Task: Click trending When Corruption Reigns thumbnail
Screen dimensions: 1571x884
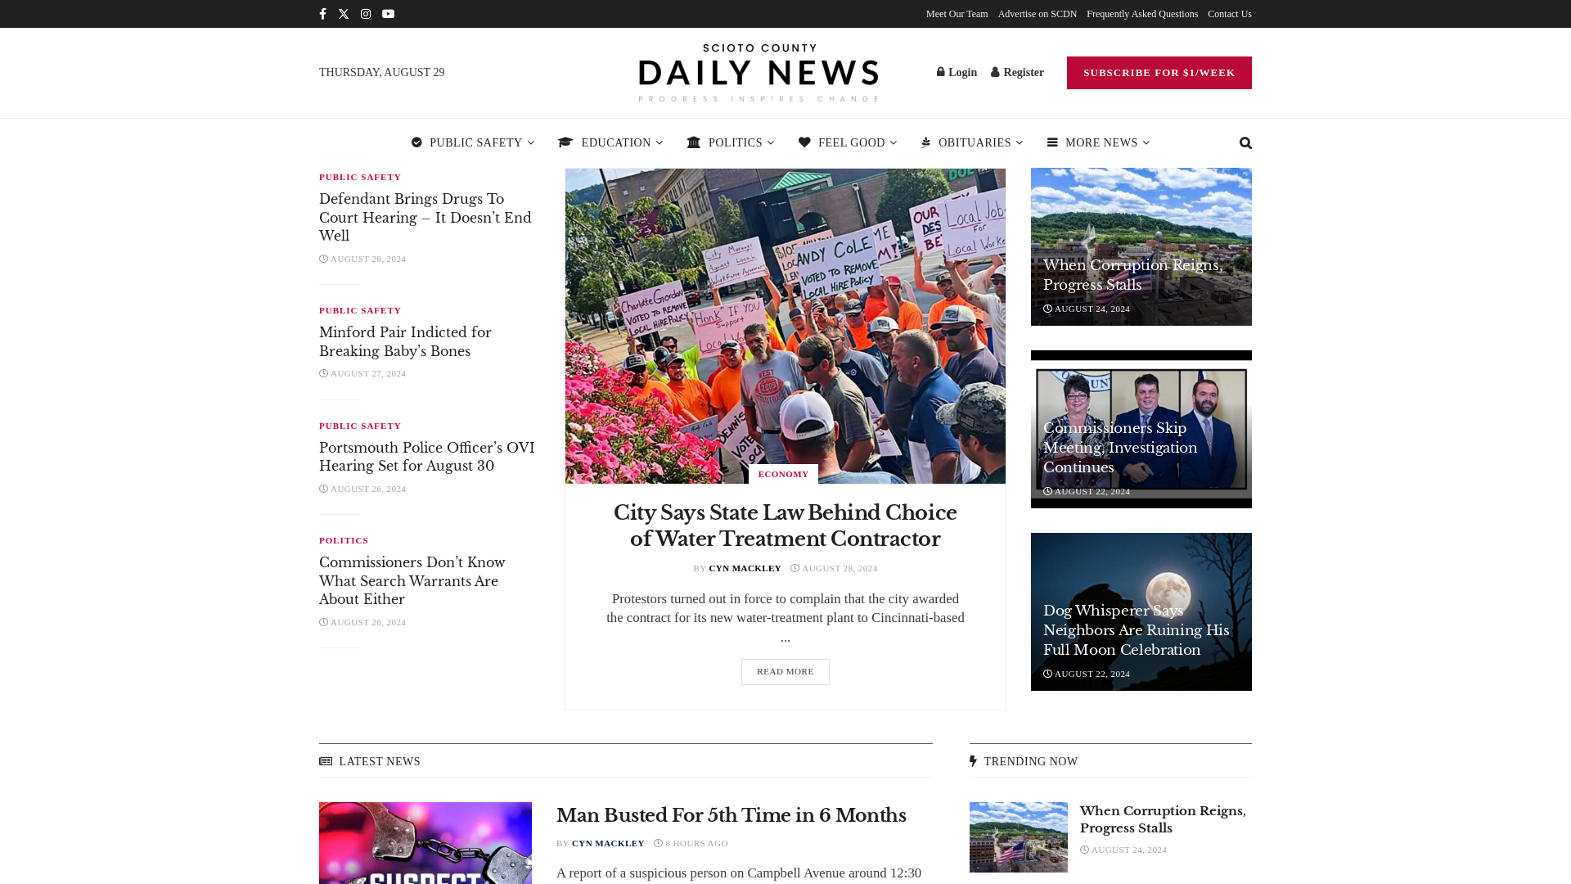Action: tap(1019, 837)
